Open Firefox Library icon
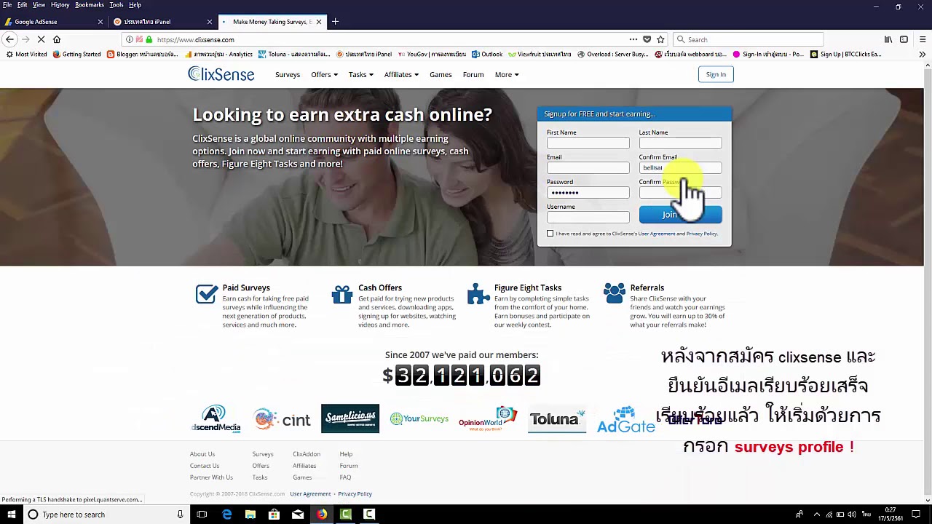 [x=888, y=39]
